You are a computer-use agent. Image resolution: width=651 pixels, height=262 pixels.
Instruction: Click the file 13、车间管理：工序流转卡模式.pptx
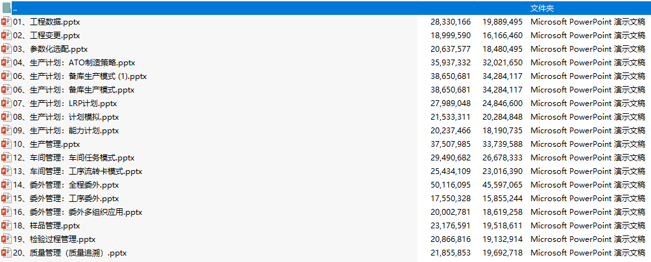[78, 171]
